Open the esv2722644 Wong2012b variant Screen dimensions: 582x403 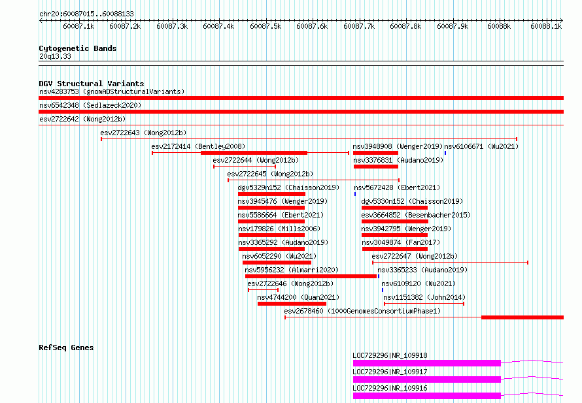click(256, 160)
